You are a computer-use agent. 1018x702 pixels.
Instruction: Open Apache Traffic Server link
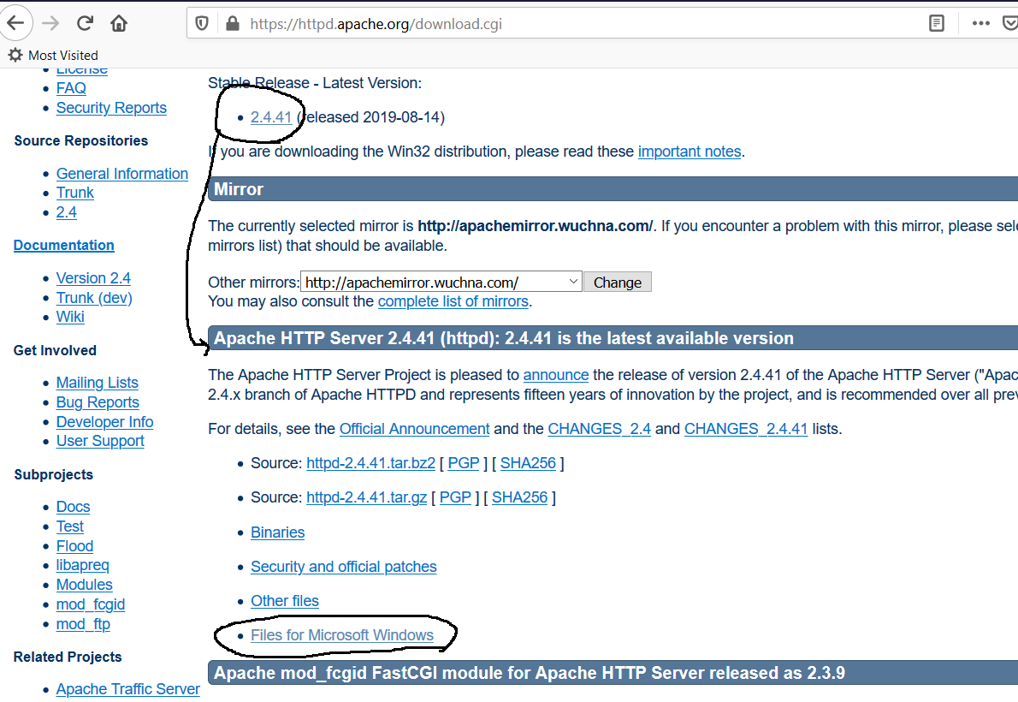pos(128,689)
